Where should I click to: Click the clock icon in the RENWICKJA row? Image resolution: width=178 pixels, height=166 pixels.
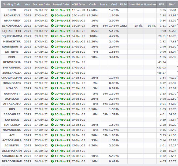coord(52,62)
